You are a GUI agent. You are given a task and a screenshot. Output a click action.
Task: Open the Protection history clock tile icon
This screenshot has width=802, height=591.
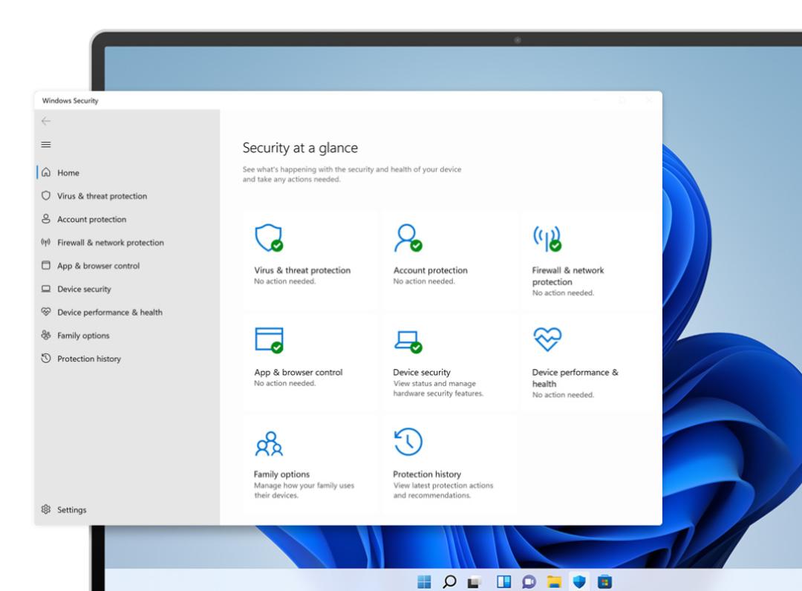(408, 442)
